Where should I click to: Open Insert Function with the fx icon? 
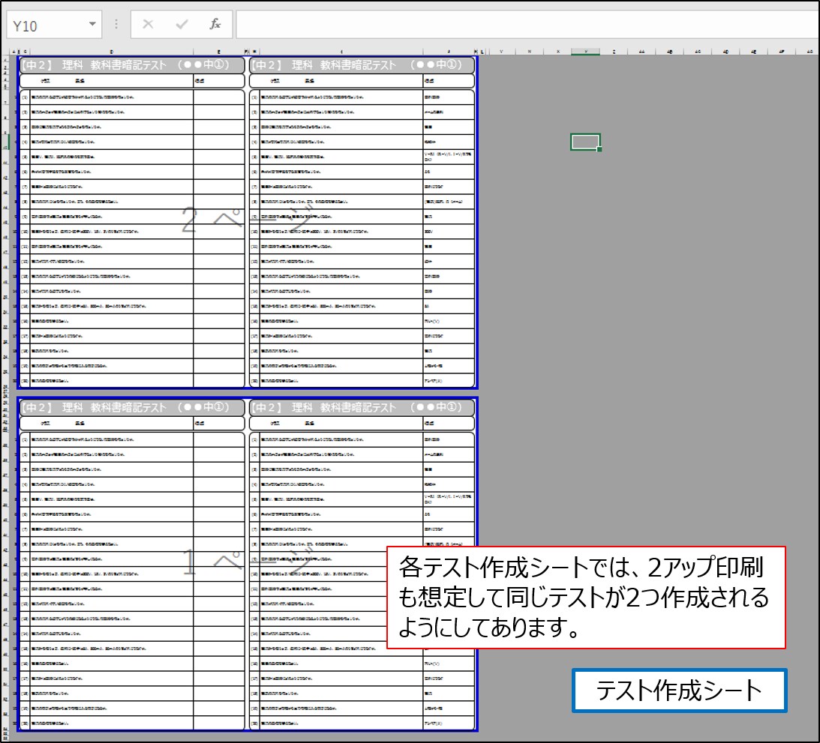[x=215, y=24]
